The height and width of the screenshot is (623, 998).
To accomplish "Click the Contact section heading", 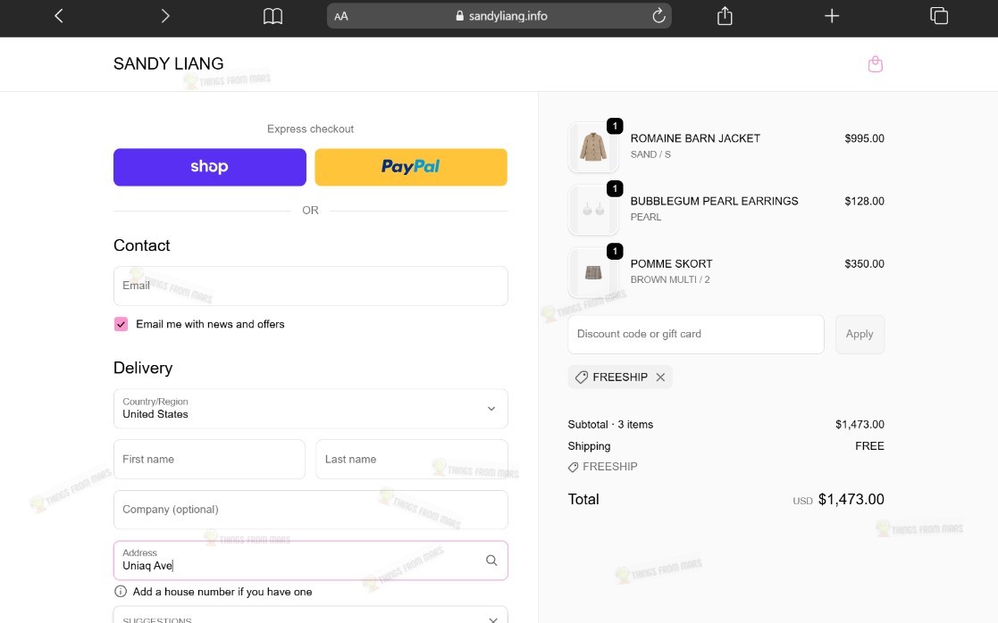I will pos(141,245).
